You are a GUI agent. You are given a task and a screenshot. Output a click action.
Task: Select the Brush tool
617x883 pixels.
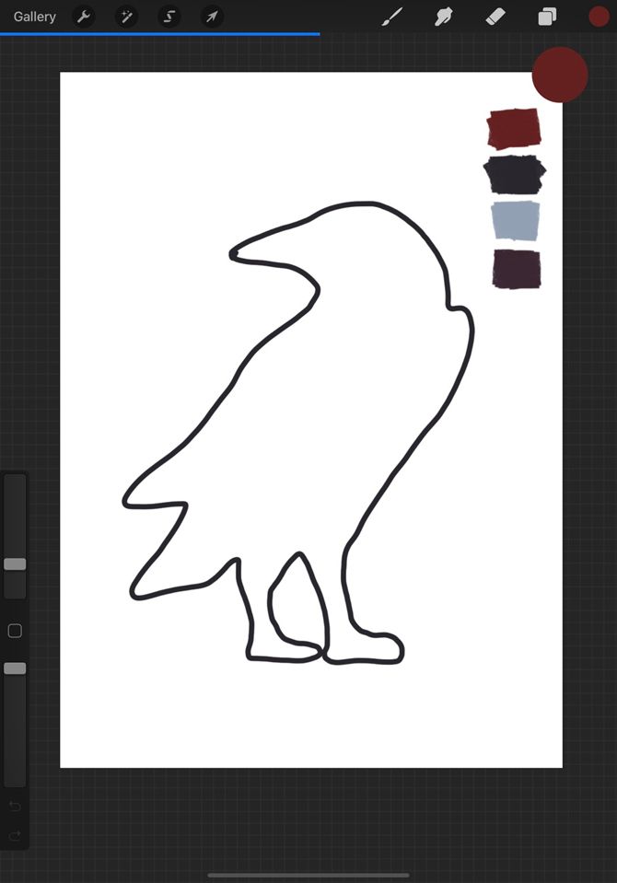tap(392, 17)
